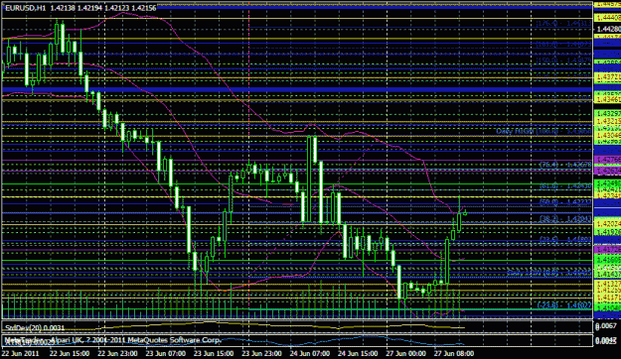The width and height of the screenshot is (621, 359).
Task: Click the 22 Jun 2011 date label
Action: click(21, 353)
